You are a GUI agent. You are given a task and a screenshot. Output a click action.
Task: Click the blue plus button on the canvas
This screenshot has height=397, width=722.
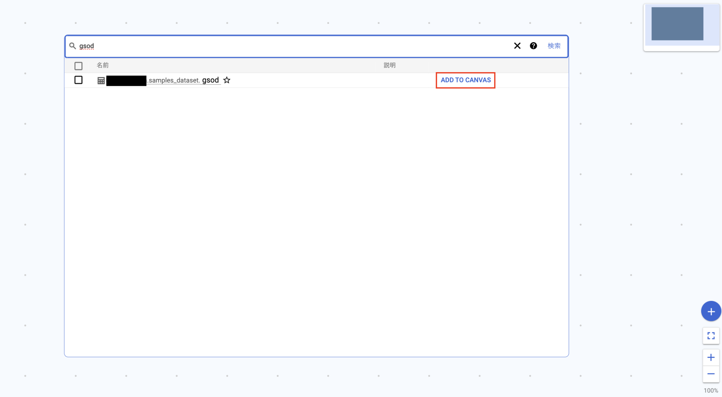pos(711,311)
